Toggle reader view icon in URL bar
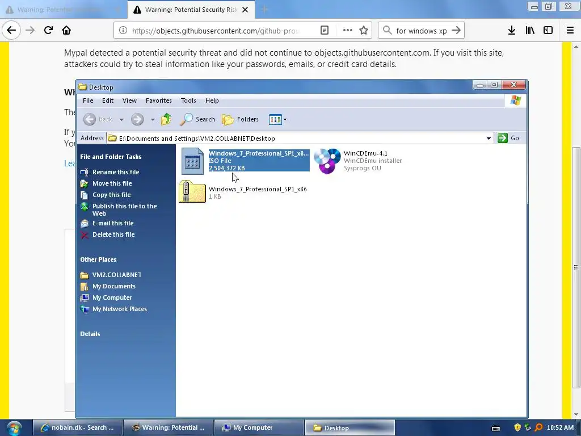The image size is (581, 436). [x=325, y=31]
